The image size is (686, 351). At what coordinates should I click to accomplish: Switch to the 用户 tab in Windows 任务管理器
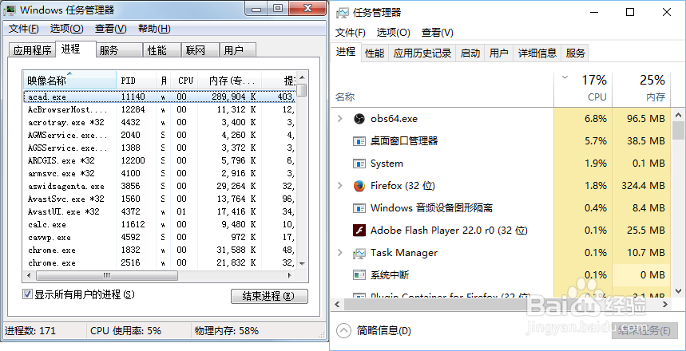click(x=237, y=50)
